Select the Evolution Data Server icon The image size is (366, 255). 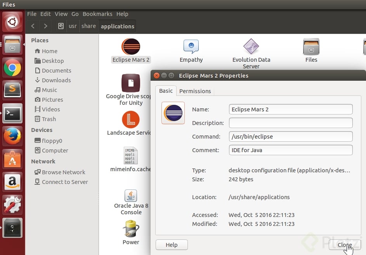pos(251,54)
